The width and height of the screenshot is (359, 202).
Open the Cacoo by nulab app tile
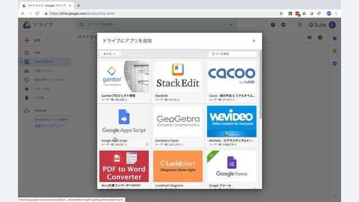tap(232, 81)
